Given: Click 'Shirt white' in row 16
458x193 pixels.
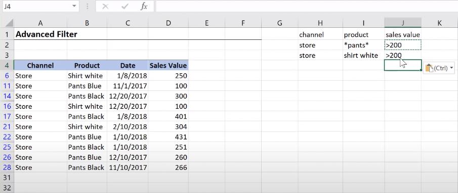Looking at the screenshot, I should click(x=87, y=107).
